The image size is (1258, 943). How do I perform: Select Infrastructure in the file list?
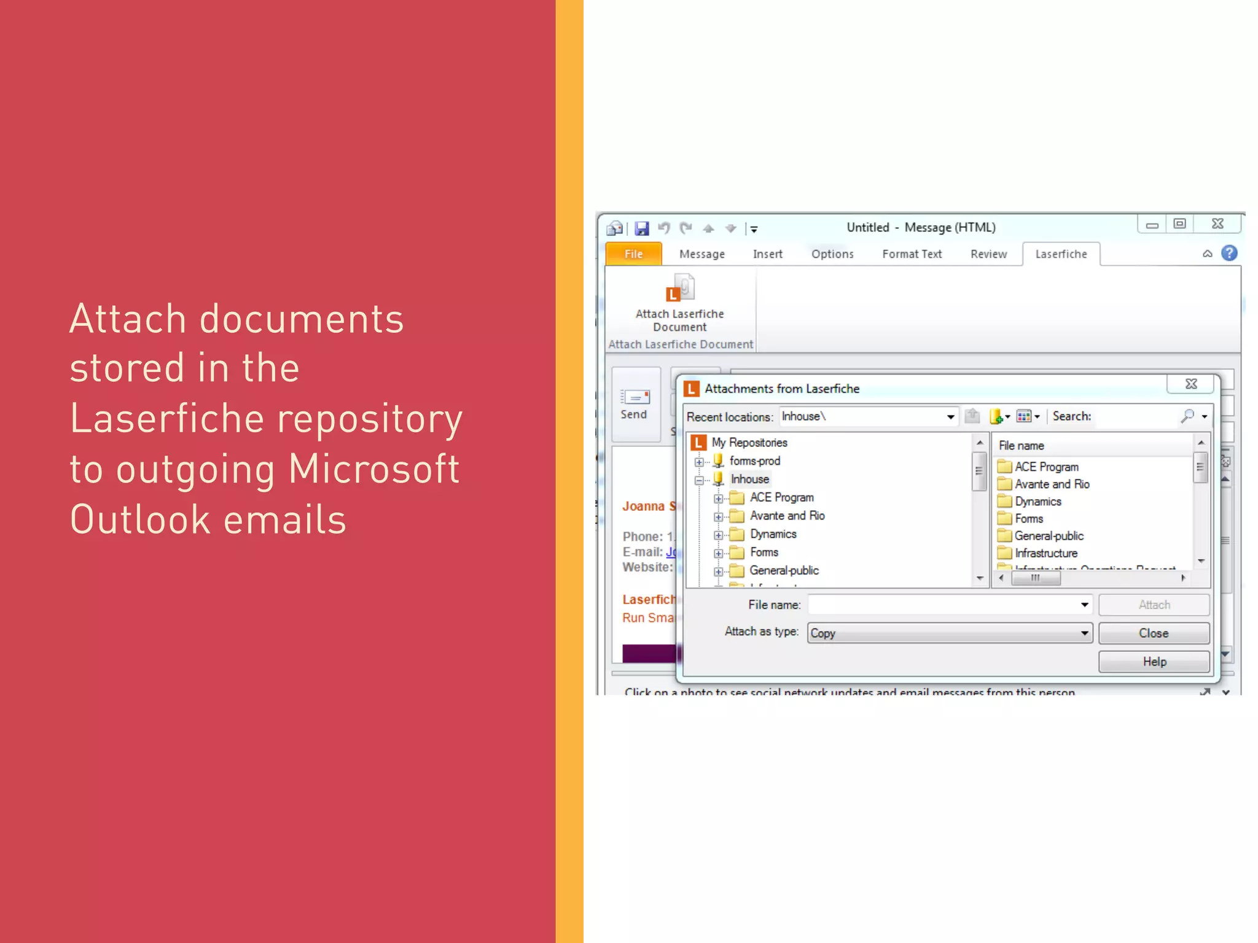coord(1045,553)
